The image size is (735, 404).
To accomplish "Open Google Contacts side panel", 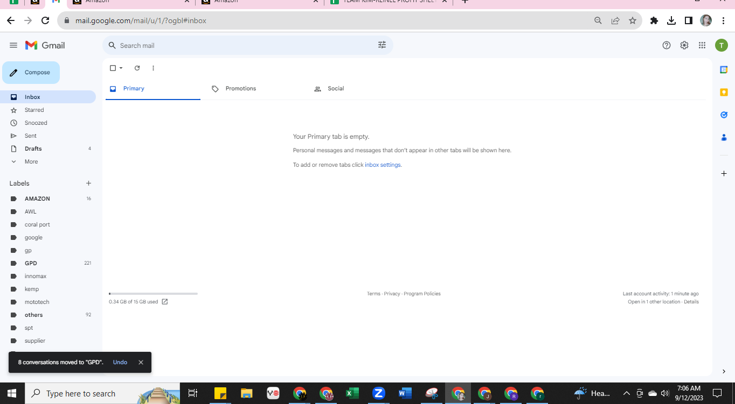I will click(724, 137).
